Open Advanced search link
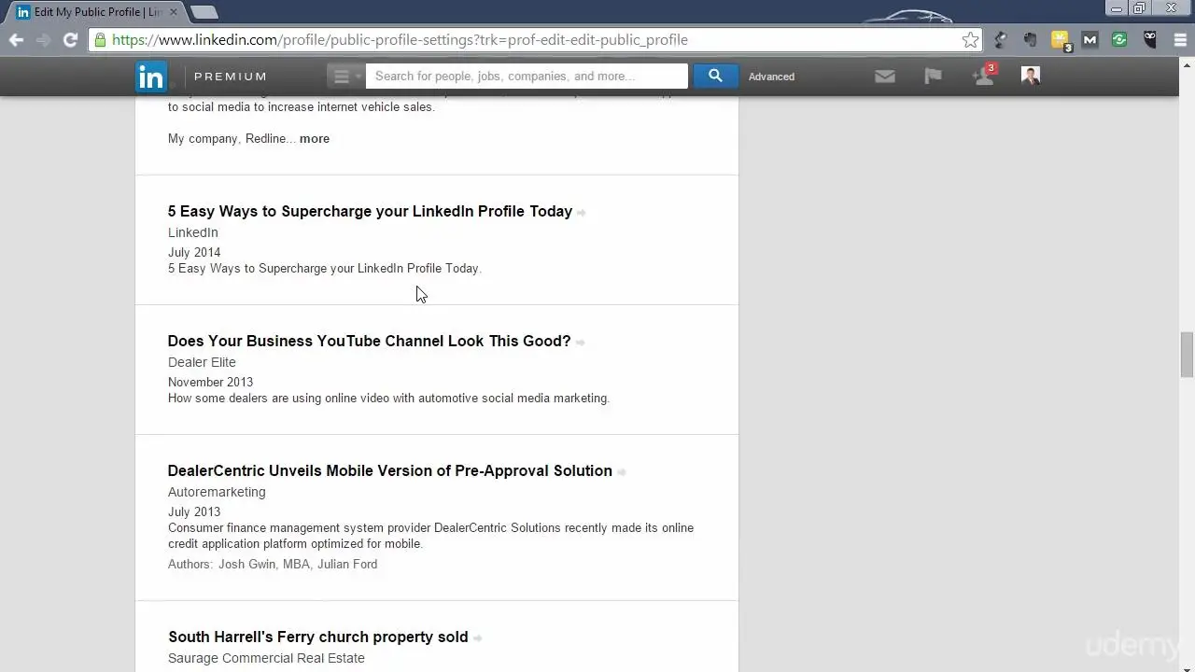This screenshot has width=1195, height=672. pyautogui.click(x=771, y=77)
